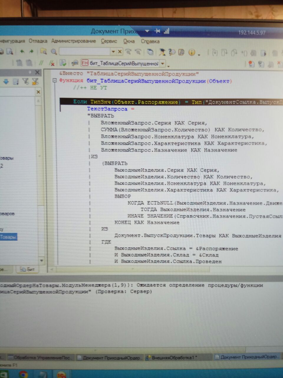Click the binoculars find procedure icon
283x378 pixels.
pyautogui.click(x=75, y=63)
